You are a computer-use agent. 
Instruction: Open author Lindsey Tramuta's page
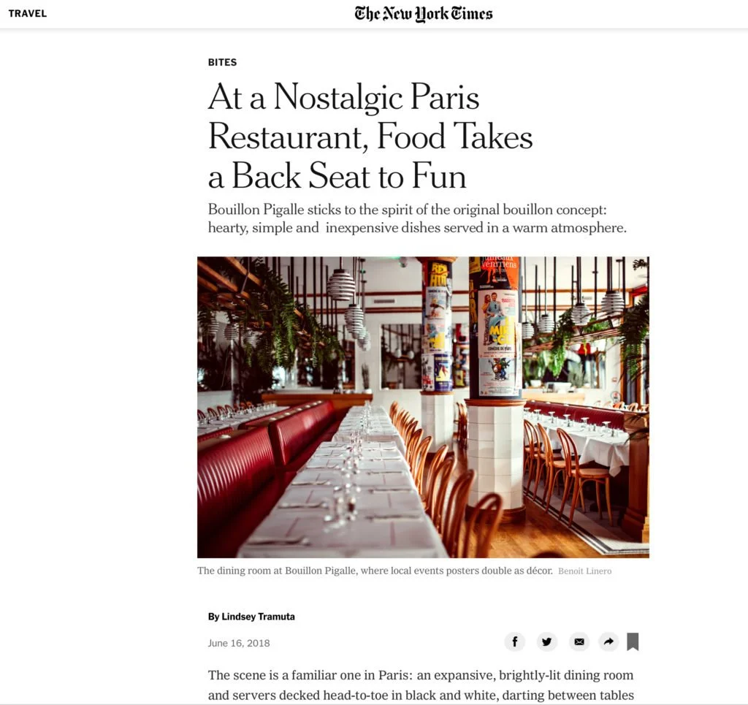tap(258, 617)
